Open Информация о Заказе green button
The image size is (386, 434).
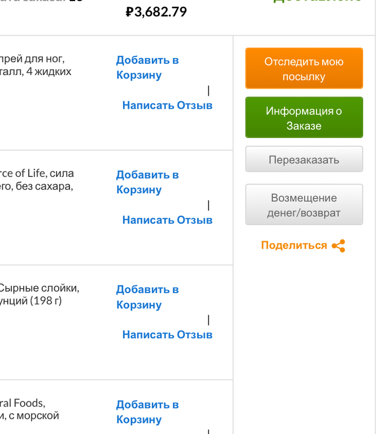(x=304, y=118)
